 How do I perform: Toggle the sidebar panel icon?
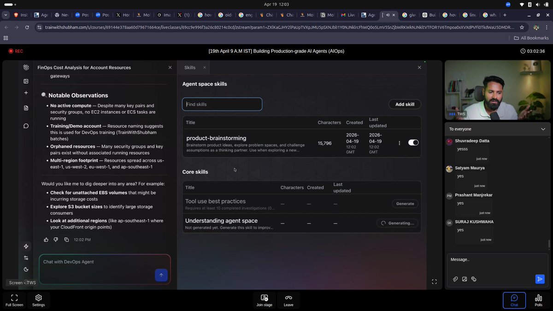26,81
